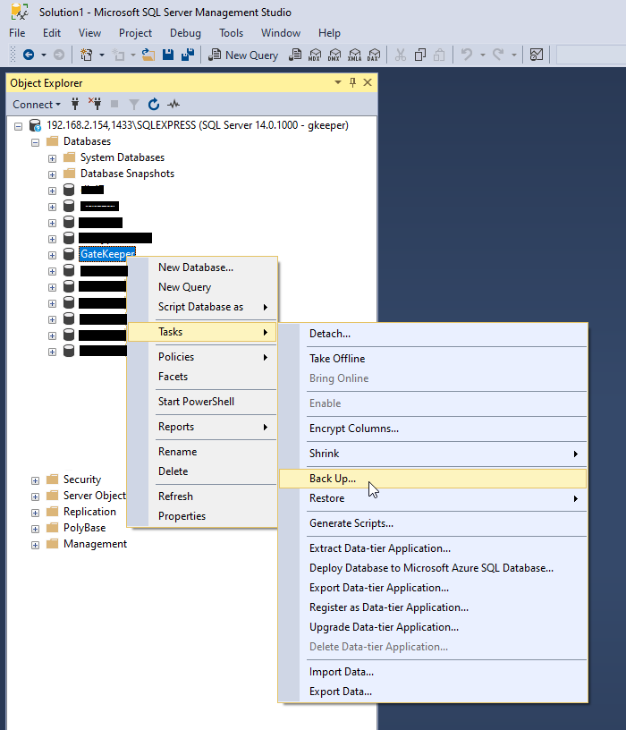Choose Script Database as submenu
The image size is (626, 730).
[202, 307]
